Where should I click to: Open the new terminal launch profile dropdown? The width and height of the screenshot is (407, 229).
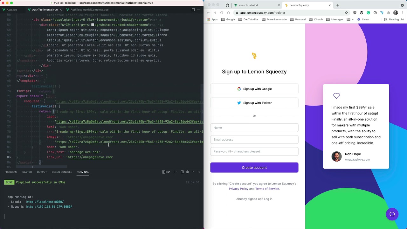[x=177, y=172]
